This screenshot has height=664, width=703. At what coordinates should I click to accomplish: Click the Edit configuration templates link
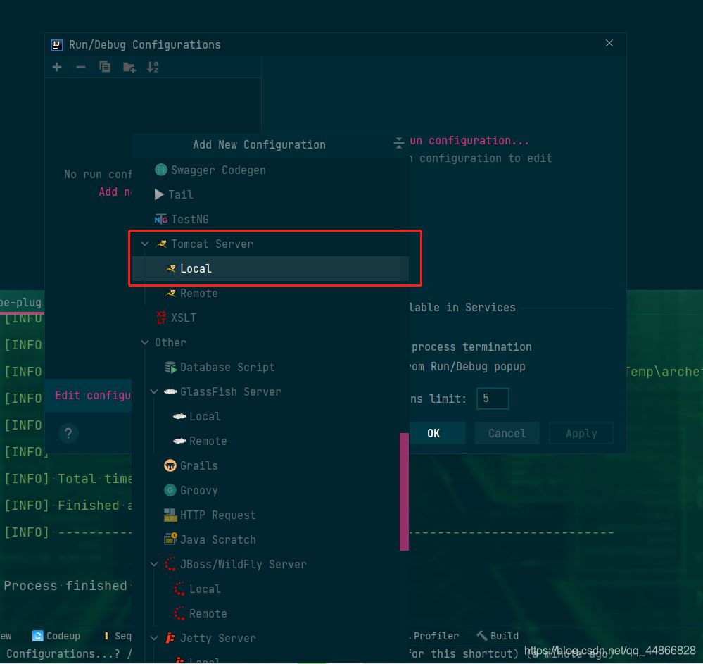pyautogui.click(x=93, y=395)
